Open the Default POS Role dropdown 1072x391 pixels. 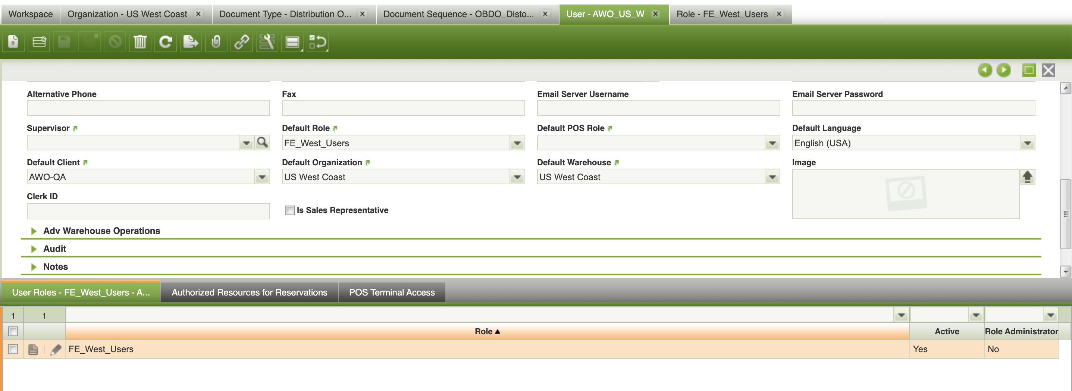coord(772,143)
